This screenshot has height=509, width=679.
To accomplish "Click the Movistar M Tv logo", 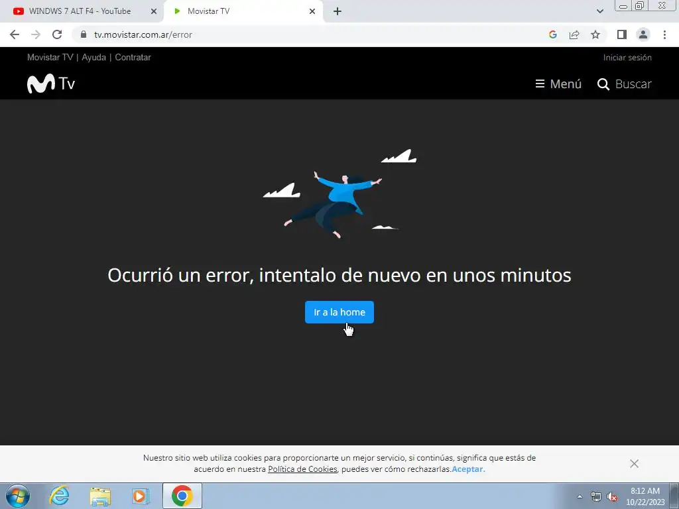I will click(x=51, y=84).
